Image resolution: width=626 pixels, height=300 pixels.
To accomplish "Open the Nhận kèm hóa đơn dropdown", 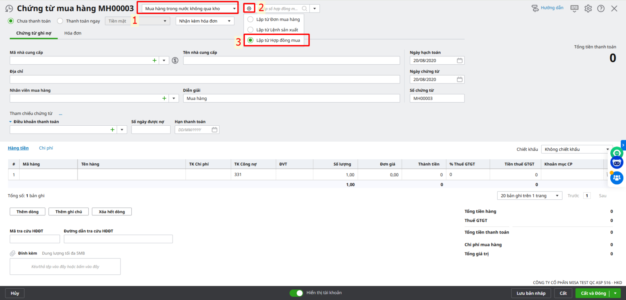I will coord(229,21).
